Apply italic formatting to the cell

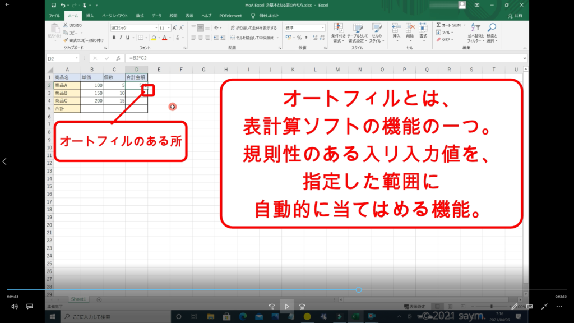click(121, 38)
